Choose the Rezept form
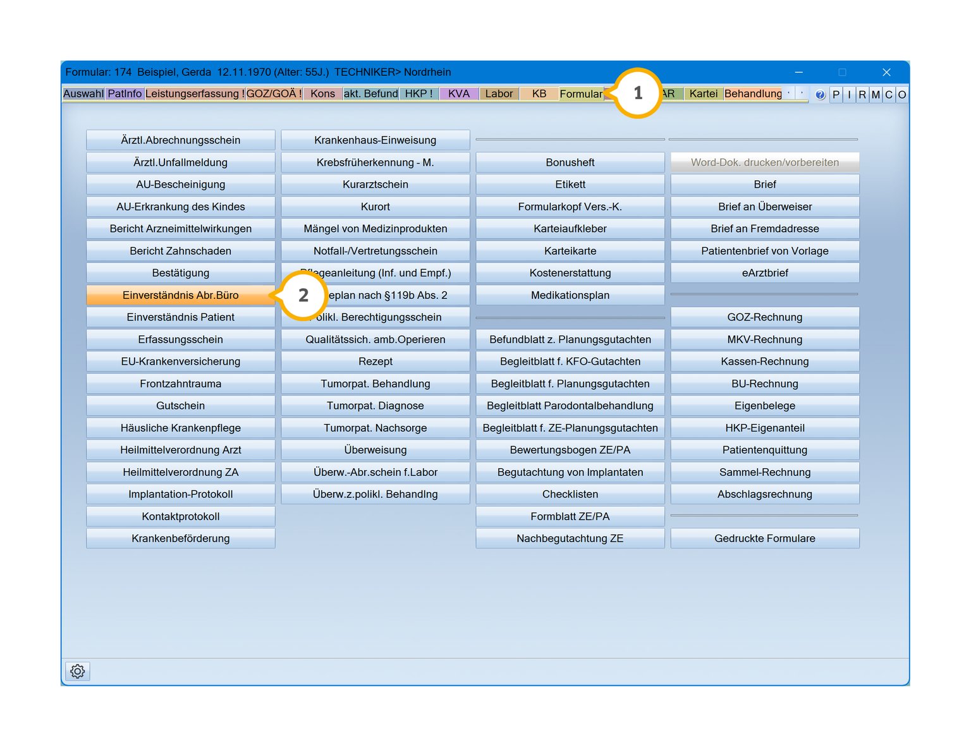 point(375,361)
